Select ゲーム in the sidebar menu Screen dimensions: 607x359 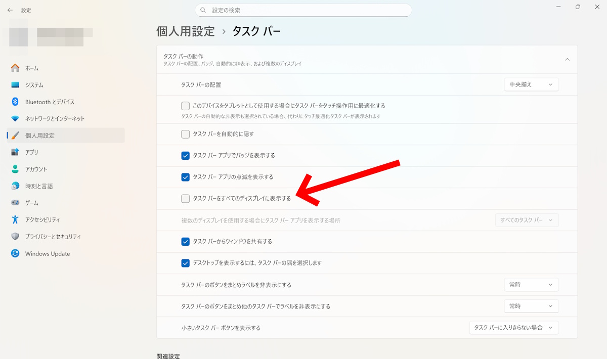tap(32, 203)
